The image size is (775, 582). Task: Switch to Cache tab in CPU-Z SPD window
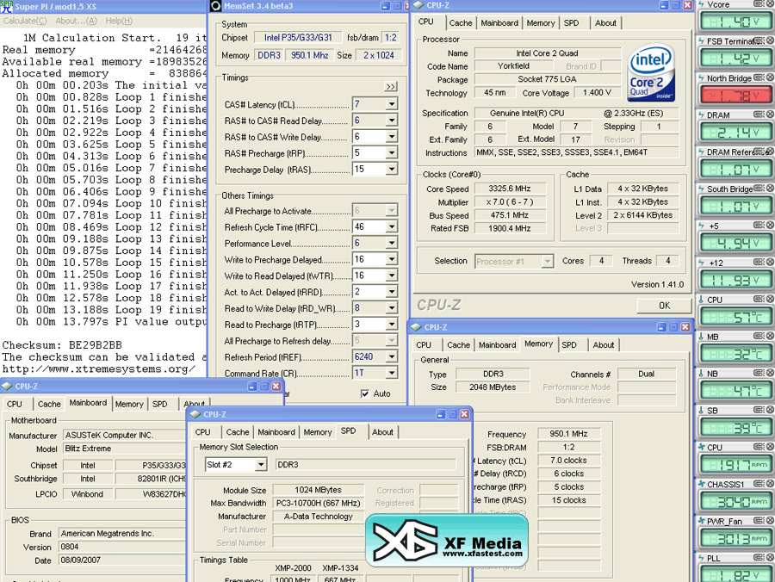238,432
